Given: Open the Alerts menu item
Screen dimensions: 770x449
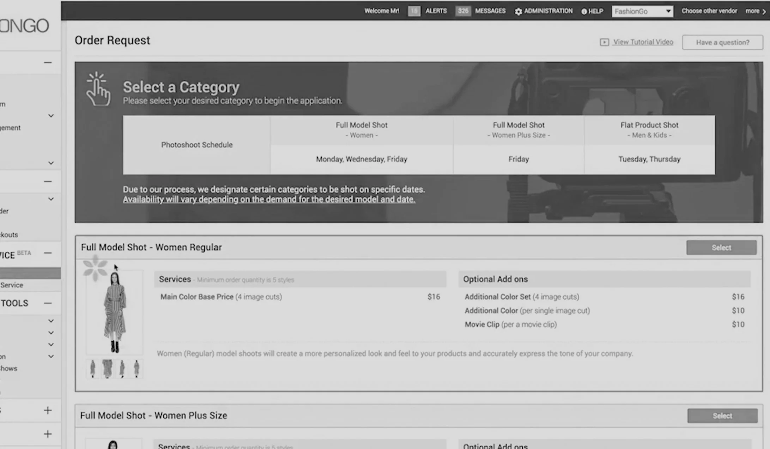Looking at the screenshot, I should click(436, 11).
